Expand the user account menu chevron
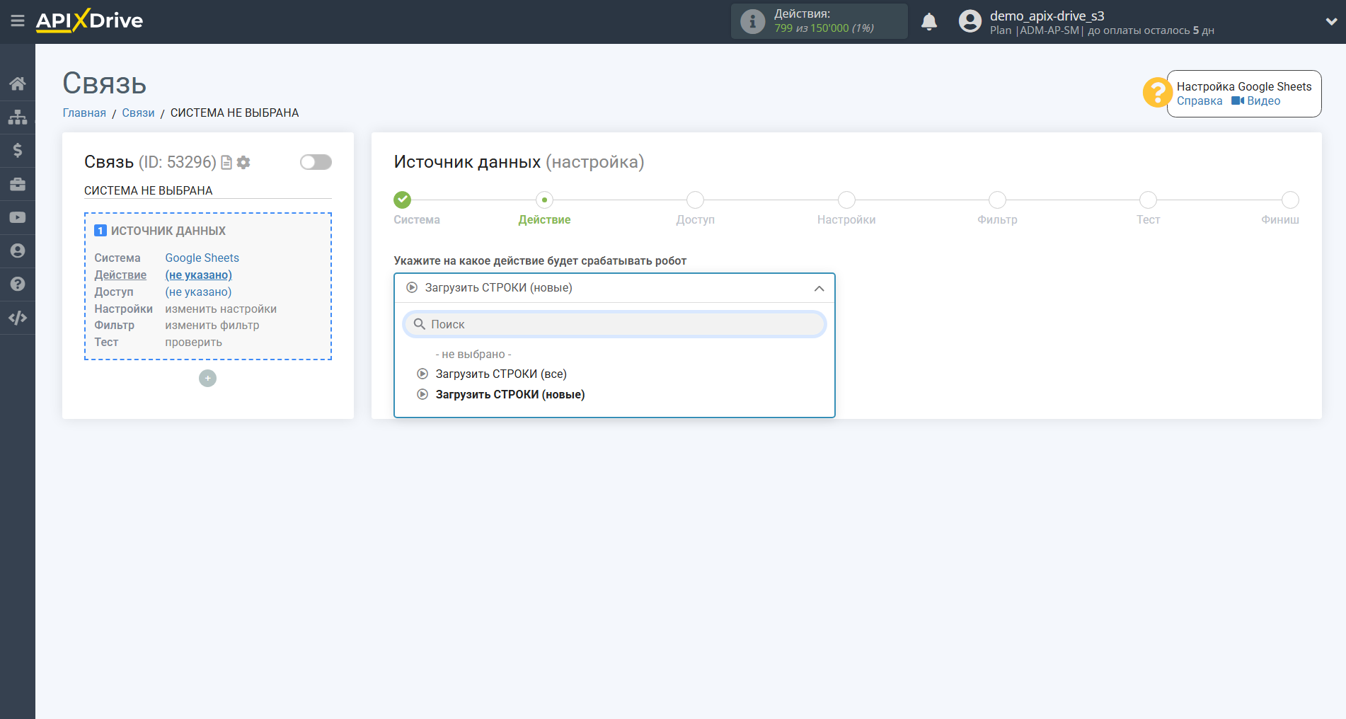 pos(1330,22)
